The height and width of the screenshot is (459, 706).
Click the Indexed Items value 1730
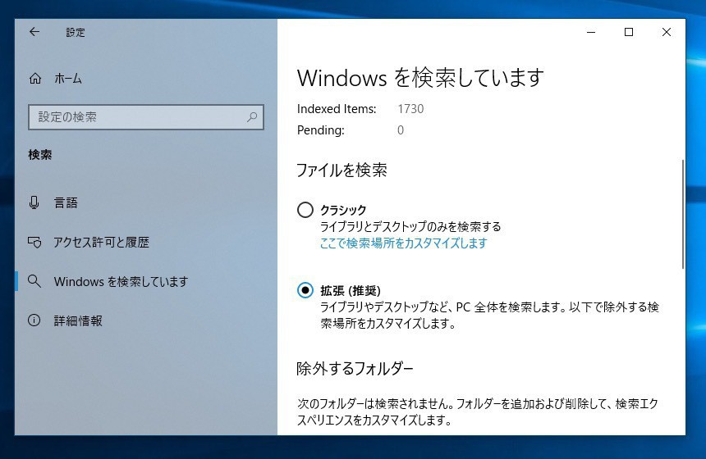point(410,109)
